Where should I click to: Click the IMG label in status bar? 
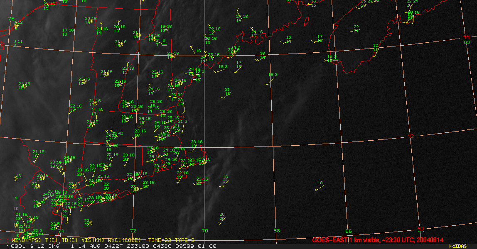(54, 246)
